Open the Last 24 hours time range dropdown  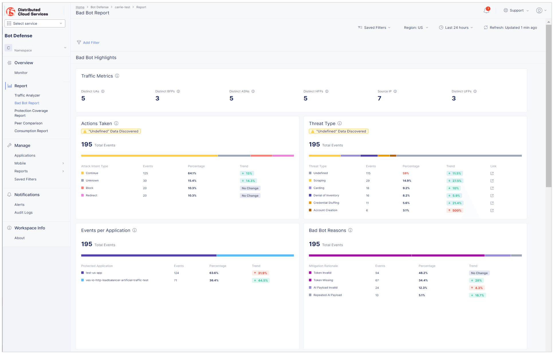[456, 28]
